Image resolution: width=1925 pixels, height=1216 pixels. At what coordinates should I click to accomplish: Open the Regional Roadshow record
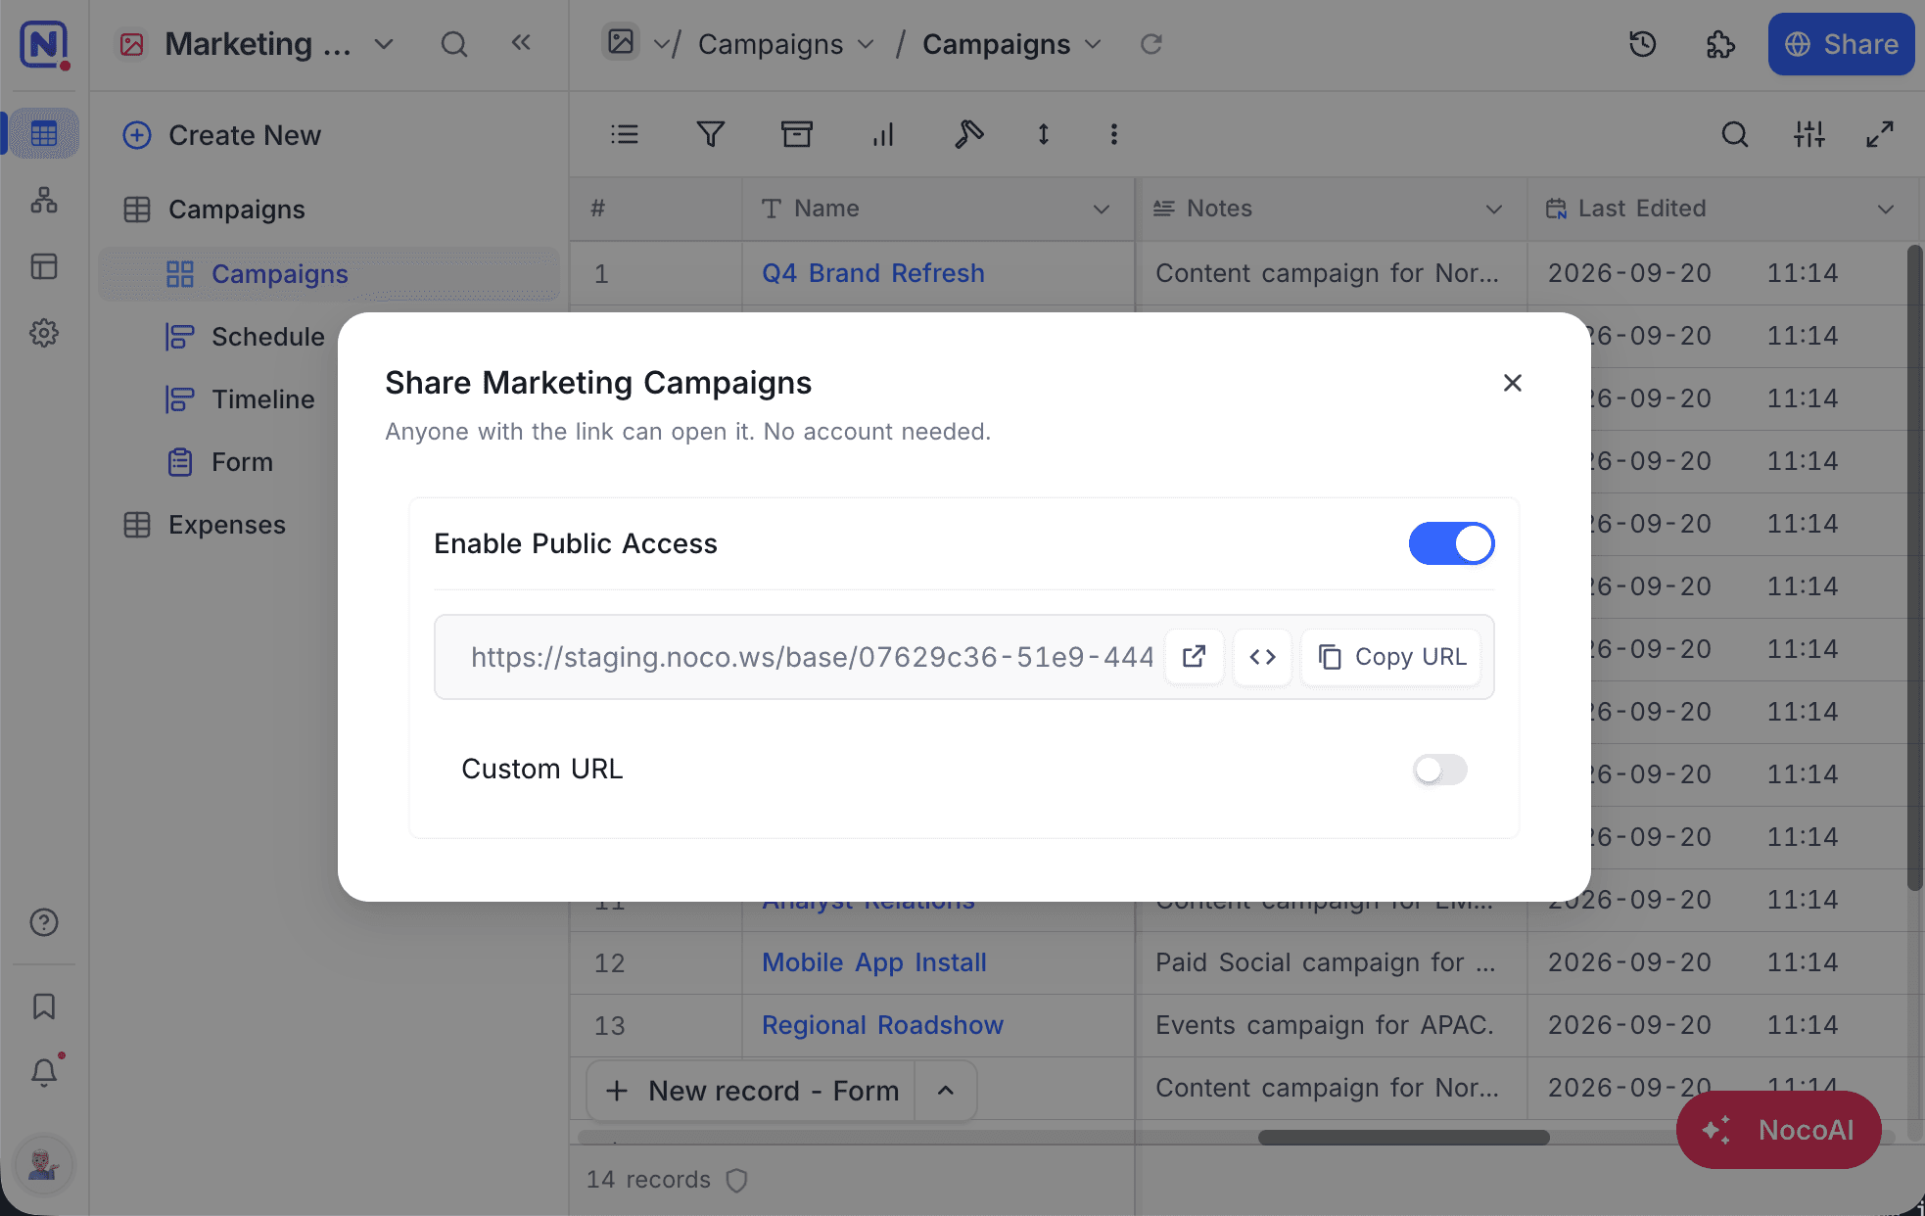[x=882, y=1025]
